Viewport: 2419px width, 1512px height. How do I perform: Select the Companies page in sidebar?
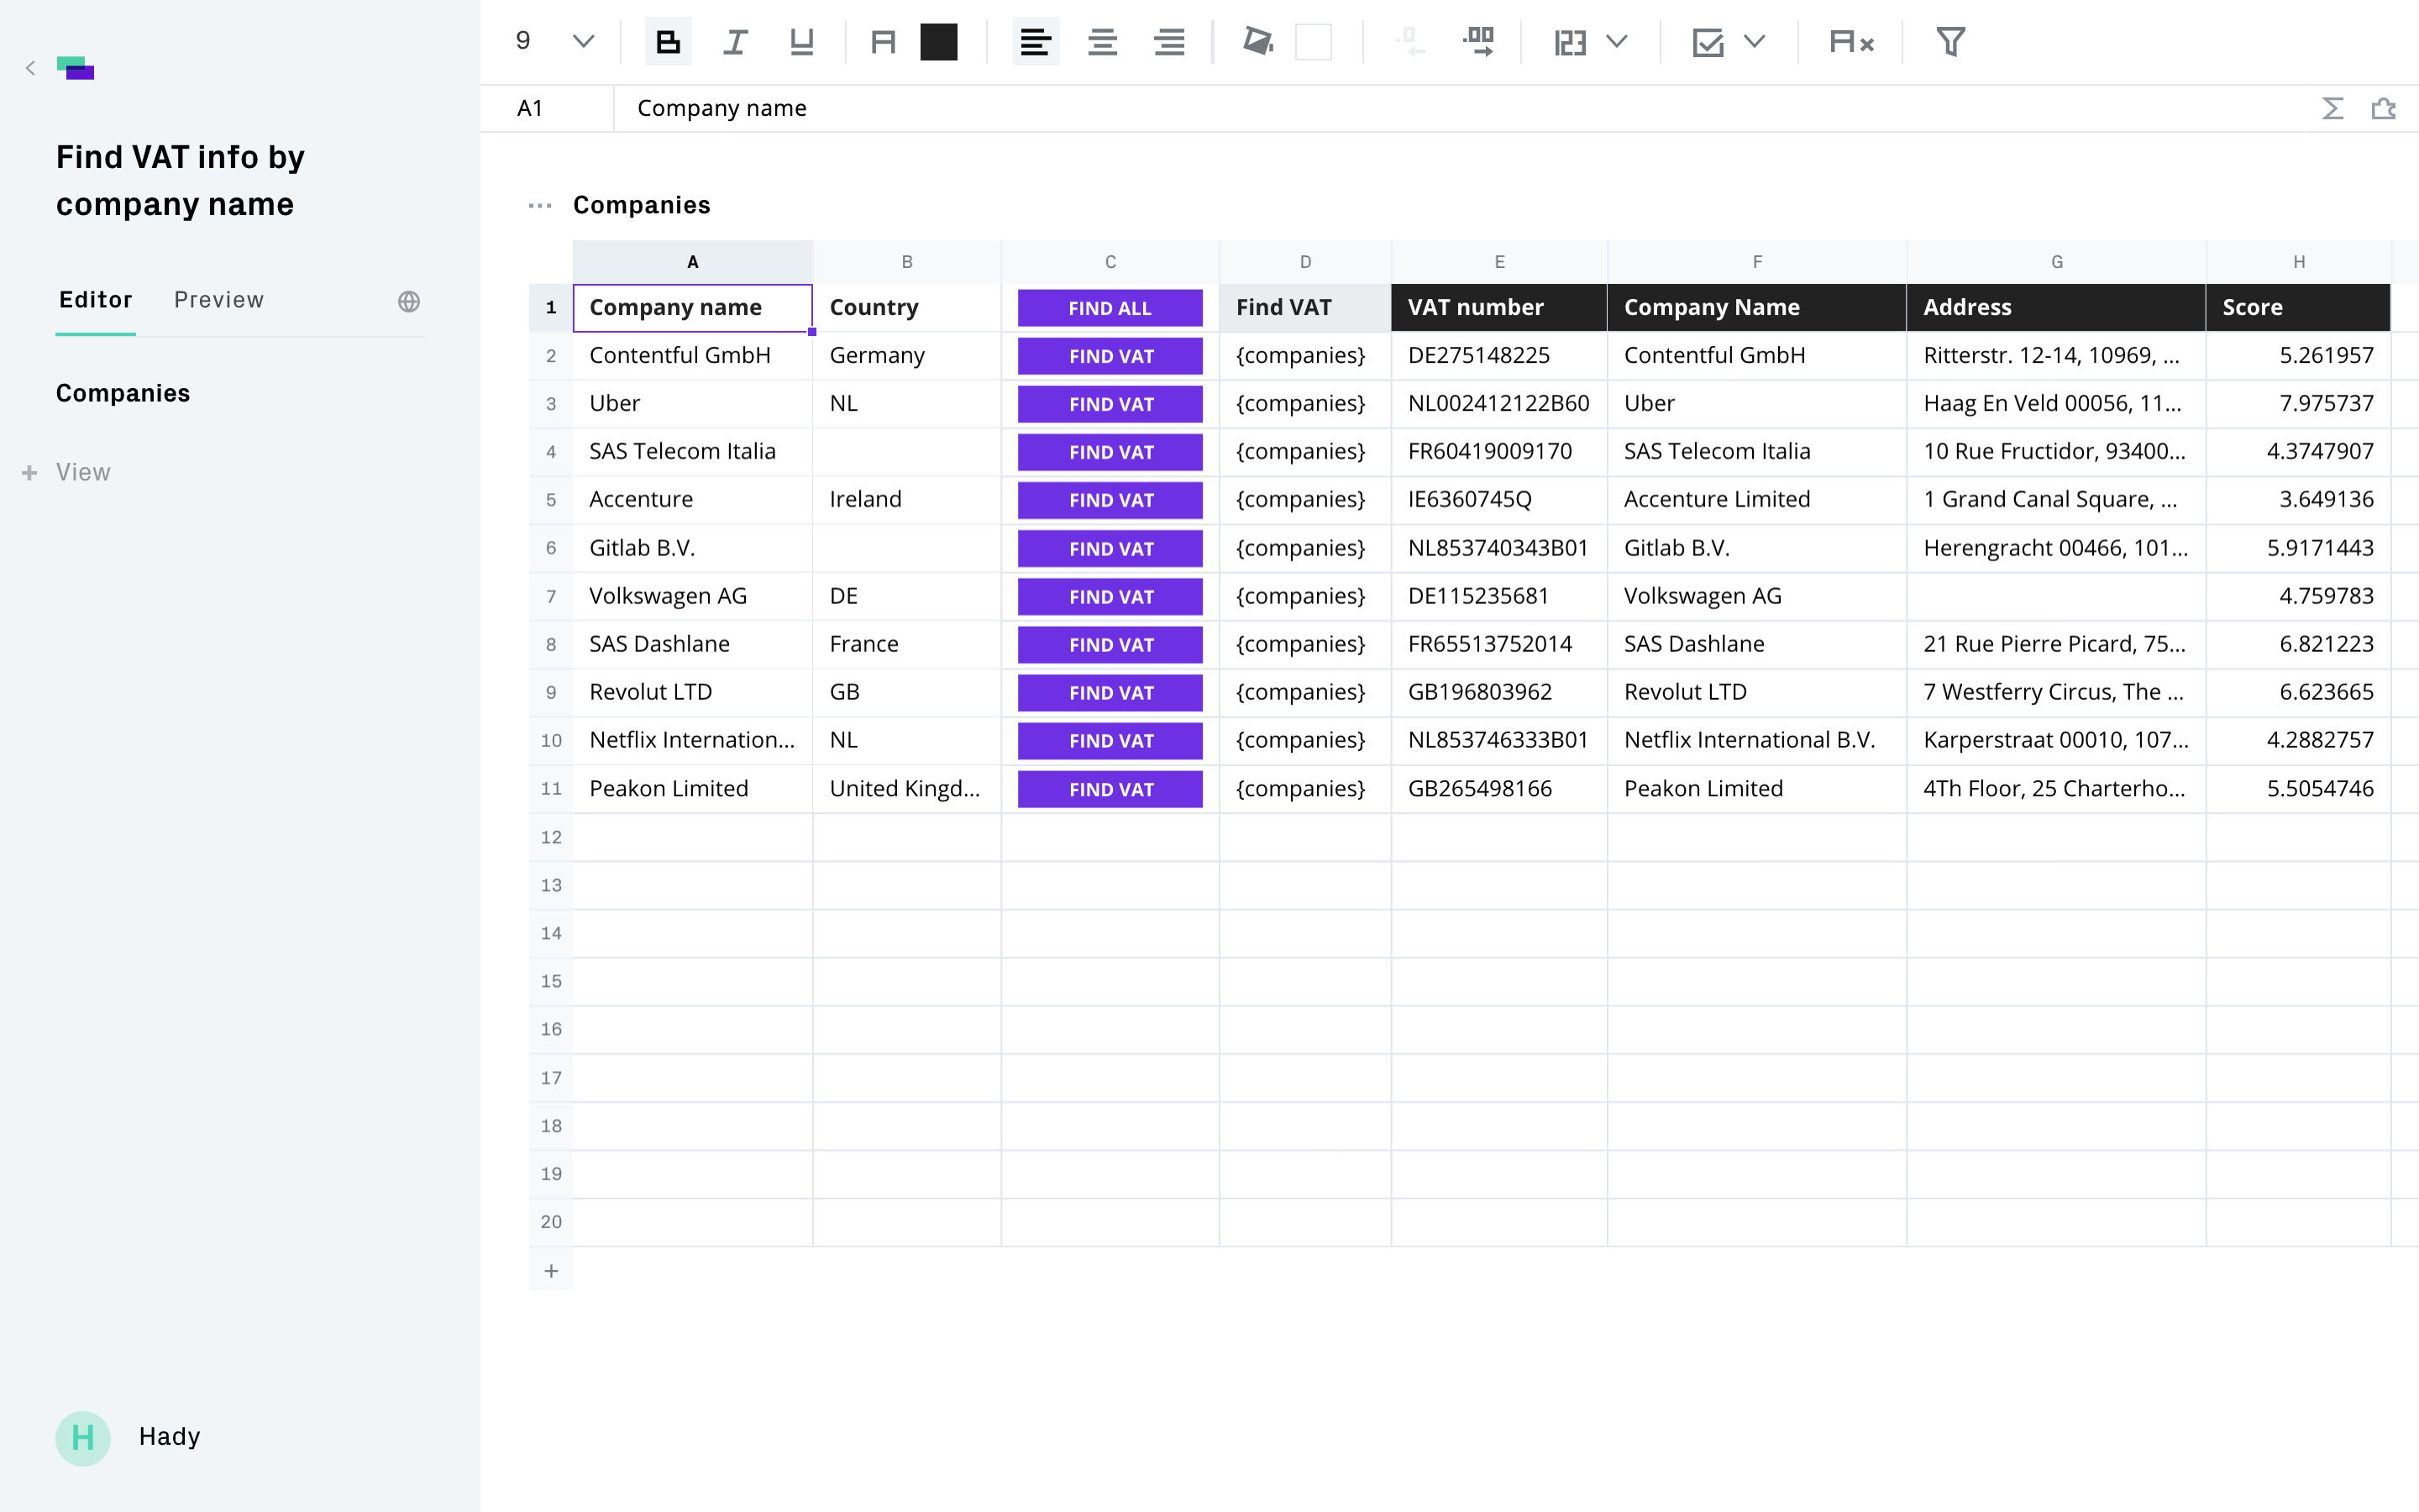[123, 393]
